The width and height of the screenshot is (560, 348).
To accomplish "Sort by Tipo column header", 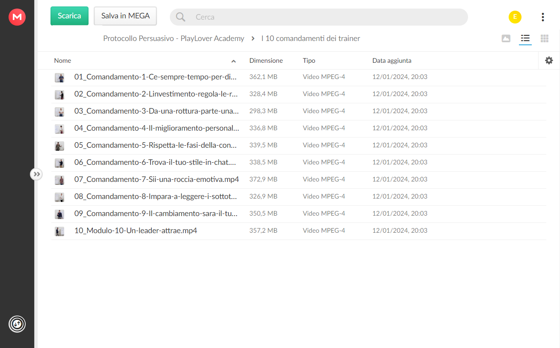I will click(309, 61).
